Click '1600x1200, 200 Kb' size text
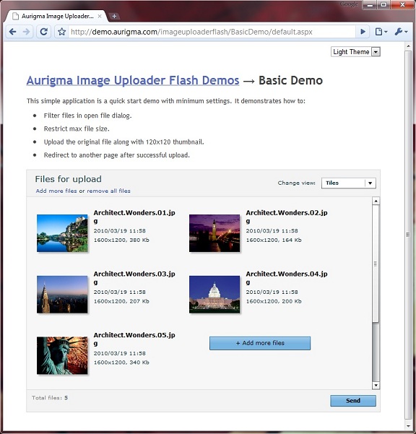This screenshot has height=434, width=416. (274, 301)
